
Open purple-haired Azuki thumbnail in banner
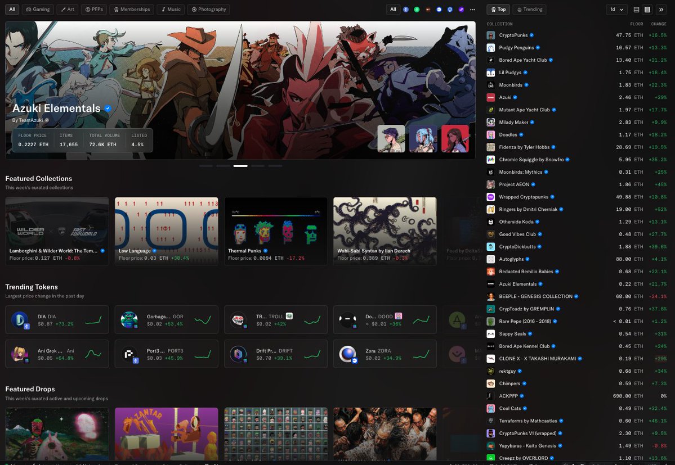(x=391, y=139)
